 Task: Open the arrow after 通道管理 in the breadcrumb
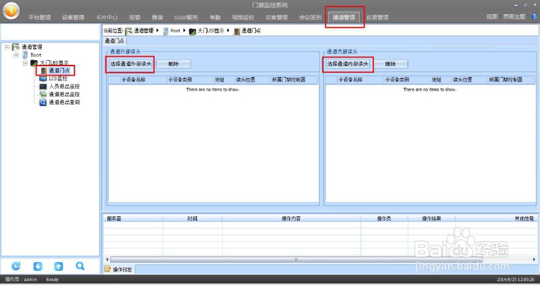click(157, 30)
